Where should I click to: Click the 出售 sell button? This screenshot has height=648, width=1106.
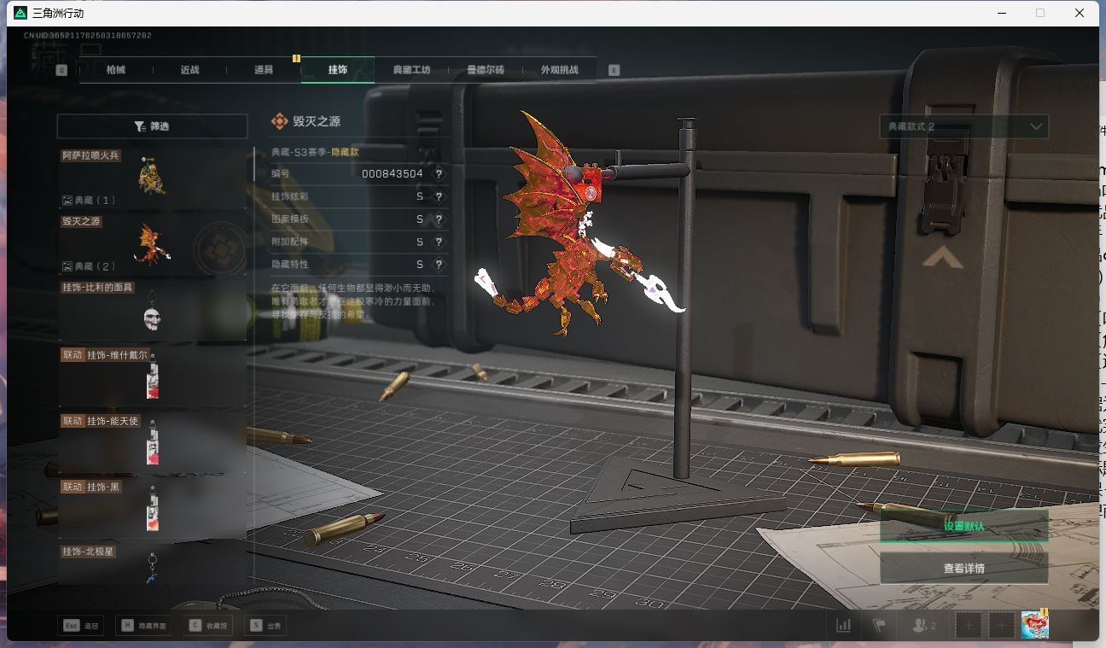265,626
